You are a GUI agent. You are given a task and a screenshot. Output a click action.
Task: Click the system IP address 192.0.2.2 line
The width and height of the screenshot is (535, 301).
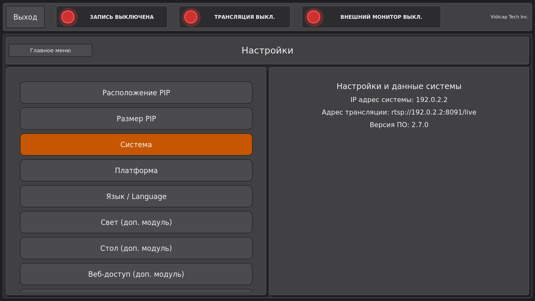(x=399, y=100)
